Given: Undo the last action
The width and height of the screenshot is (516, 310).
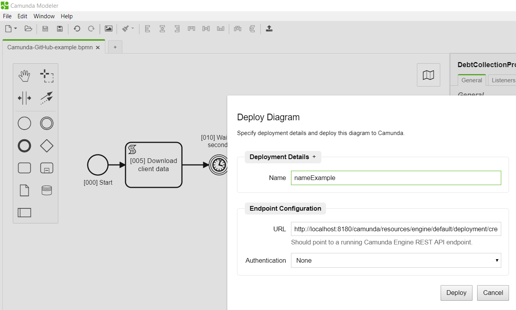Looking at the screenshot, I should tap(77, 28).
